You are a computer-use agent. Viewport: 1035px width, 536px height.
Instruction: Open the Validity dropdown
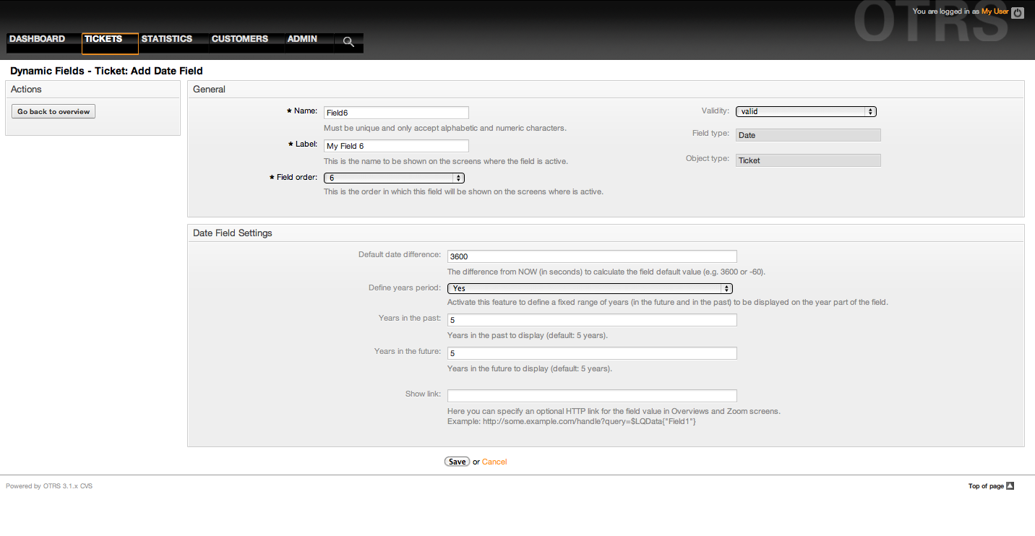806,112
